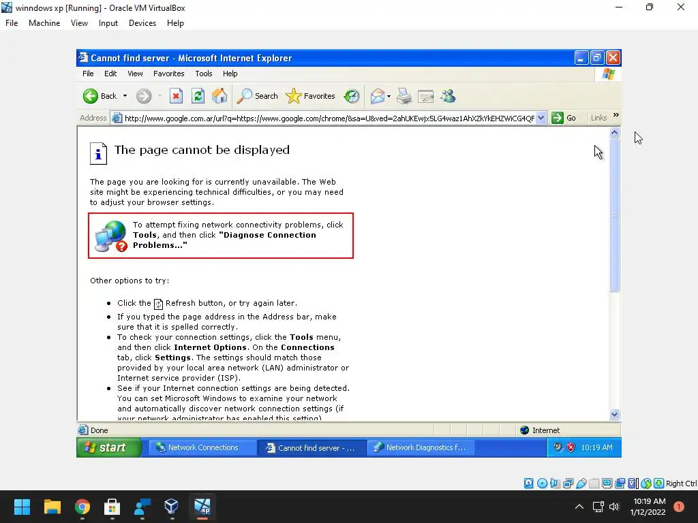This screenshot has height=523, width=698.
Task: Print the page using printer icon
Action: coord(404,96)
